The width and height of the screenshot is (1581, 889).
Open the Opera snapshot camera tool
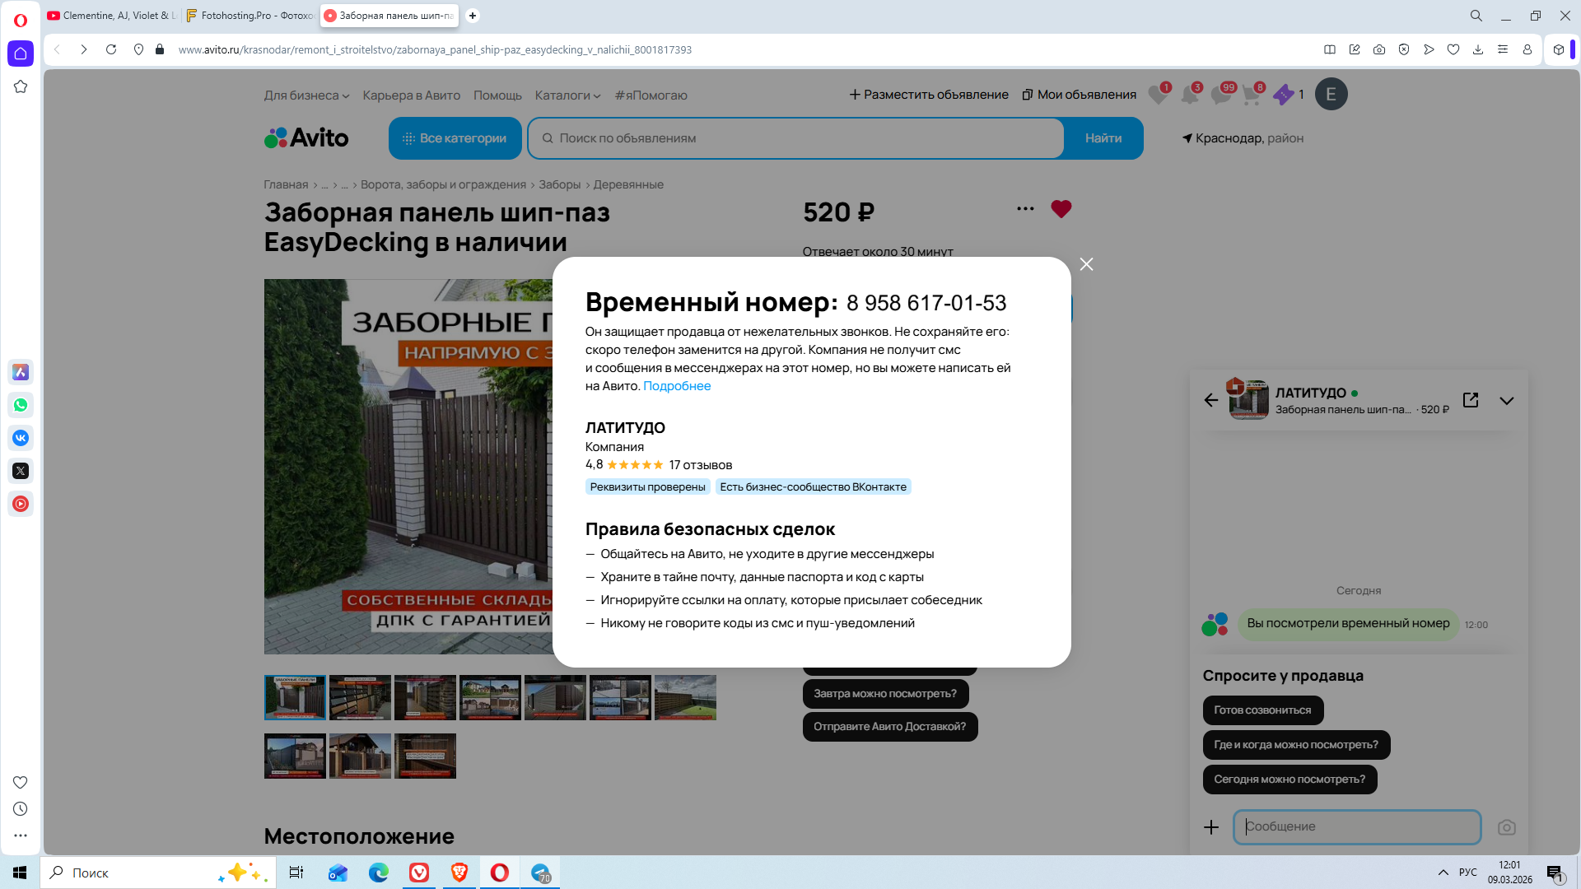tap(1379, 49)
